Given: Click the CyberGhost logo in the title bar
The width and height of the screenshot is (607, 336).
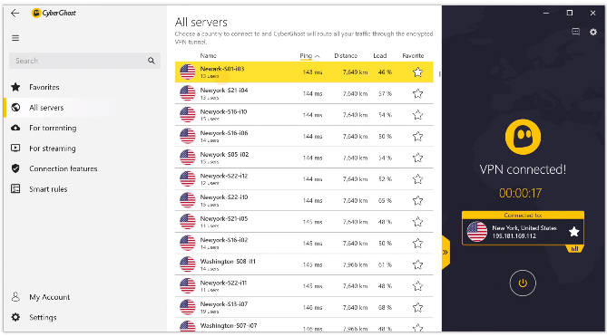Looking at the screenshot, I should click(54, 13).
